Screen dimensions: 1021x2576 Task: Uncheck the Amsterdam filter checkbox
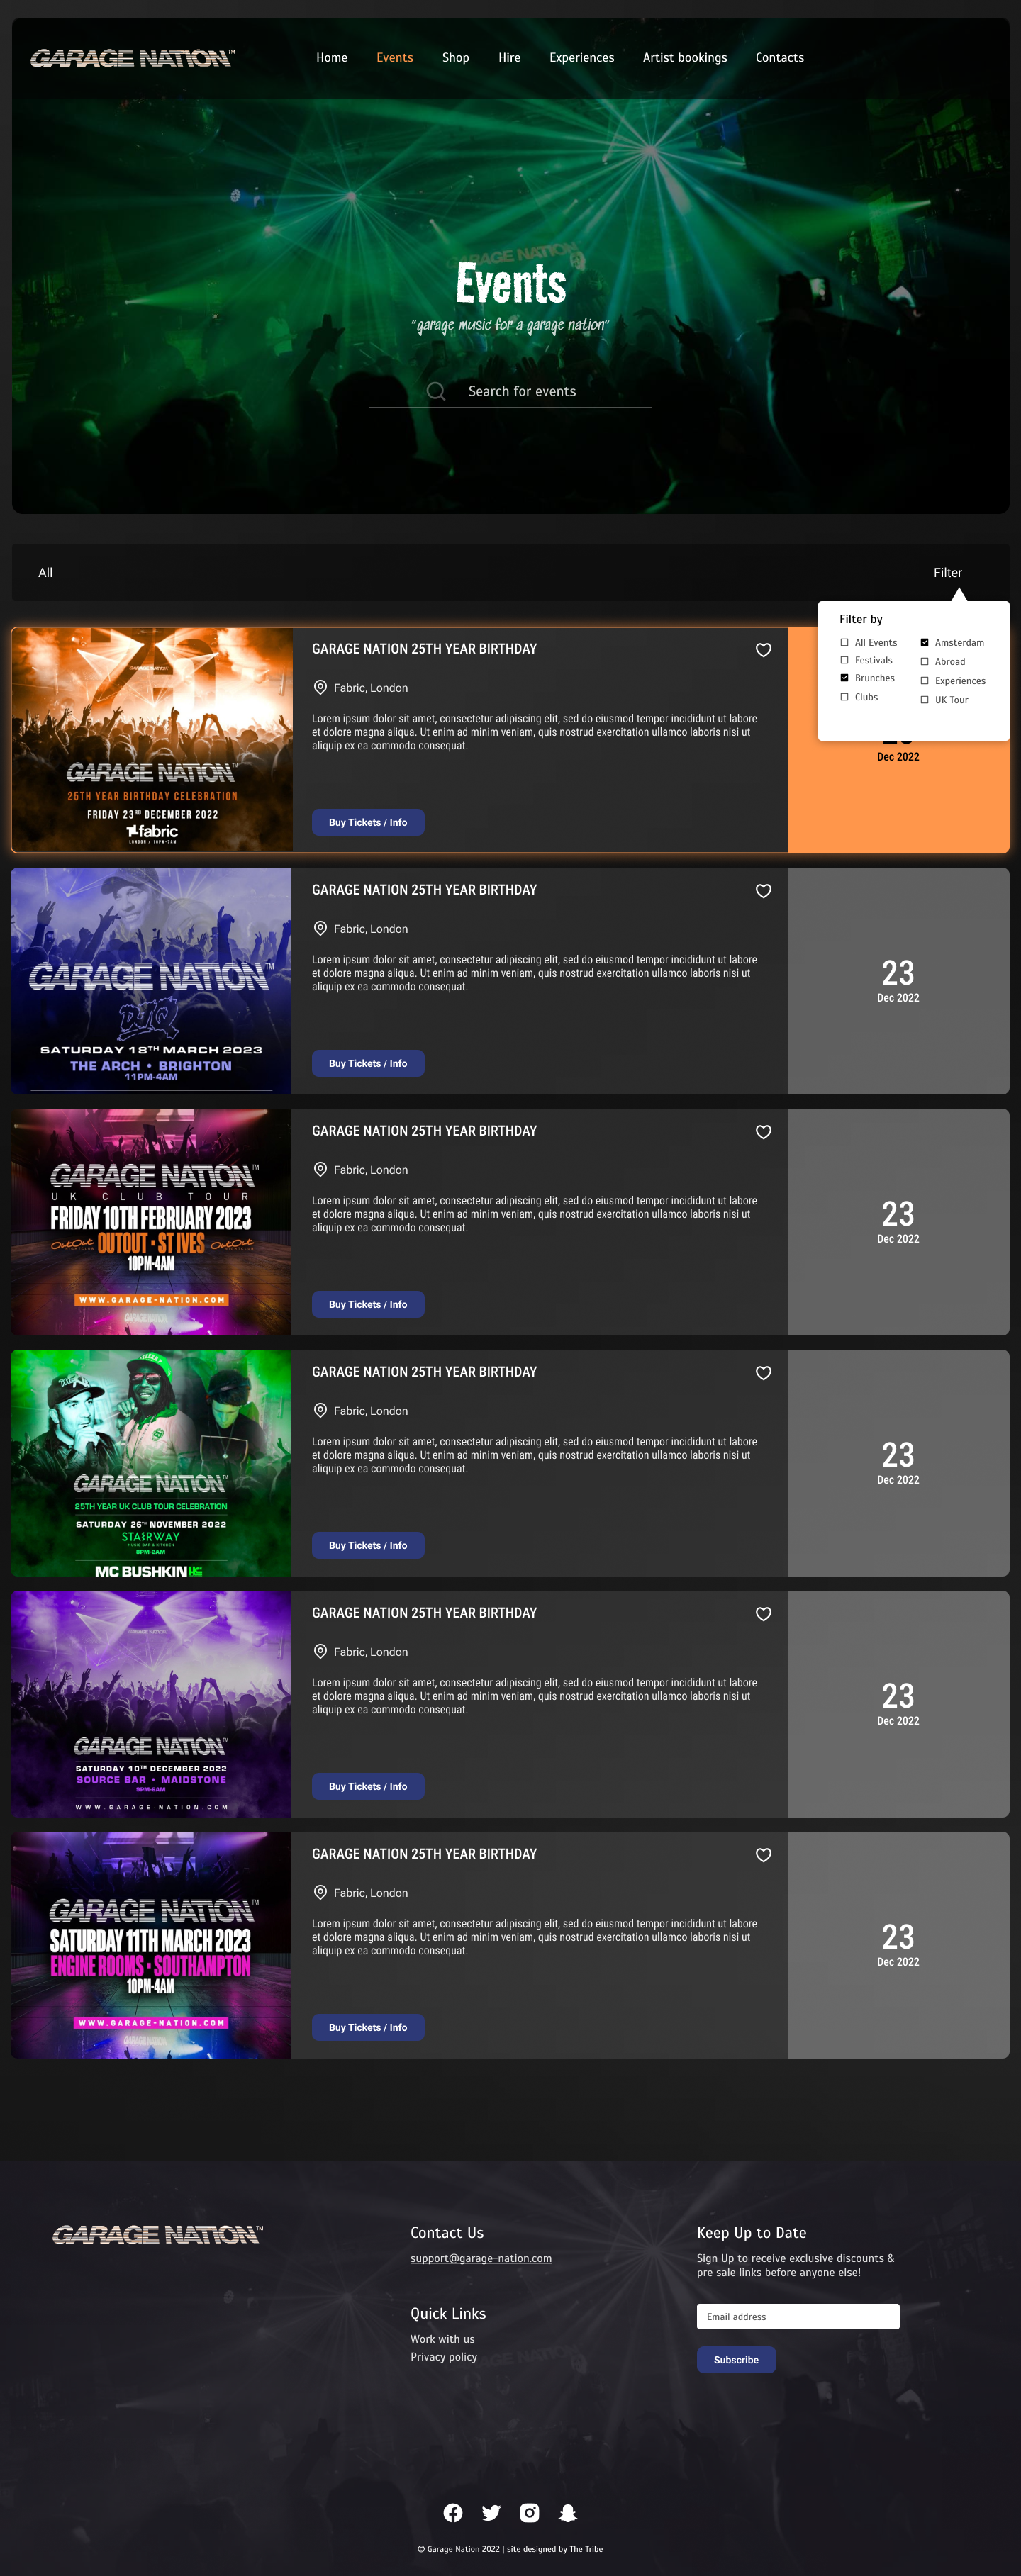(x=924, y=642)
